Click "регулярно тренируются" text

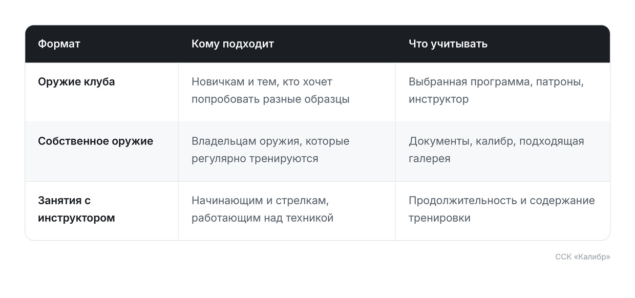[255, 159]
